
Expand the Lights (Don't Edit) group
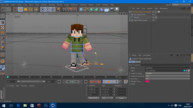[x=130, y=20]
